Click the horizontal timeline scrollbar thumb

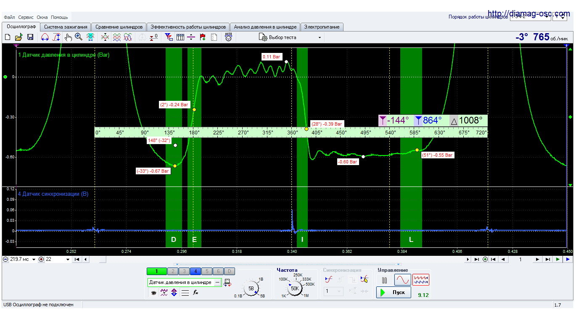(103, 260)
